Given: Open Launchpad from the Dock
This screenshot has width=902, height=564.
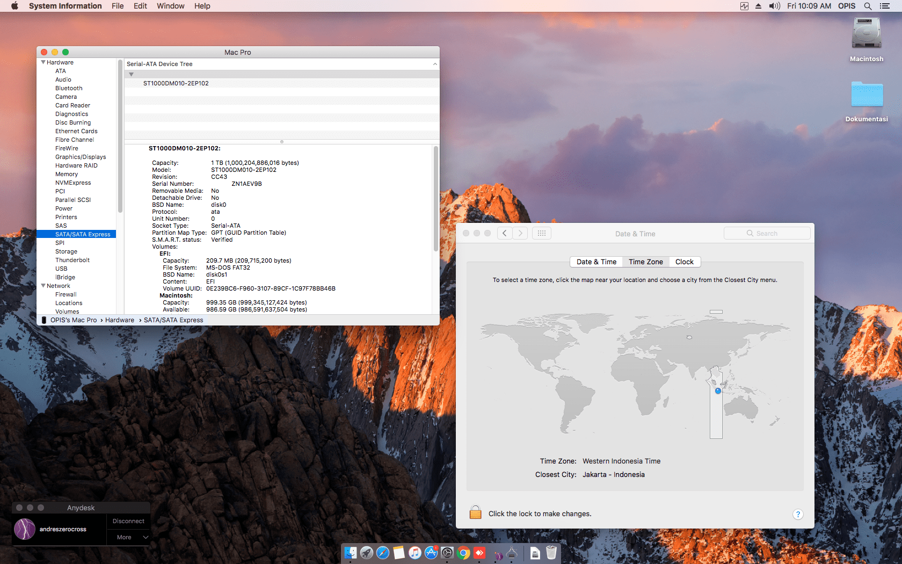Looking at the screenshot, I should click(x=367, y=553).
